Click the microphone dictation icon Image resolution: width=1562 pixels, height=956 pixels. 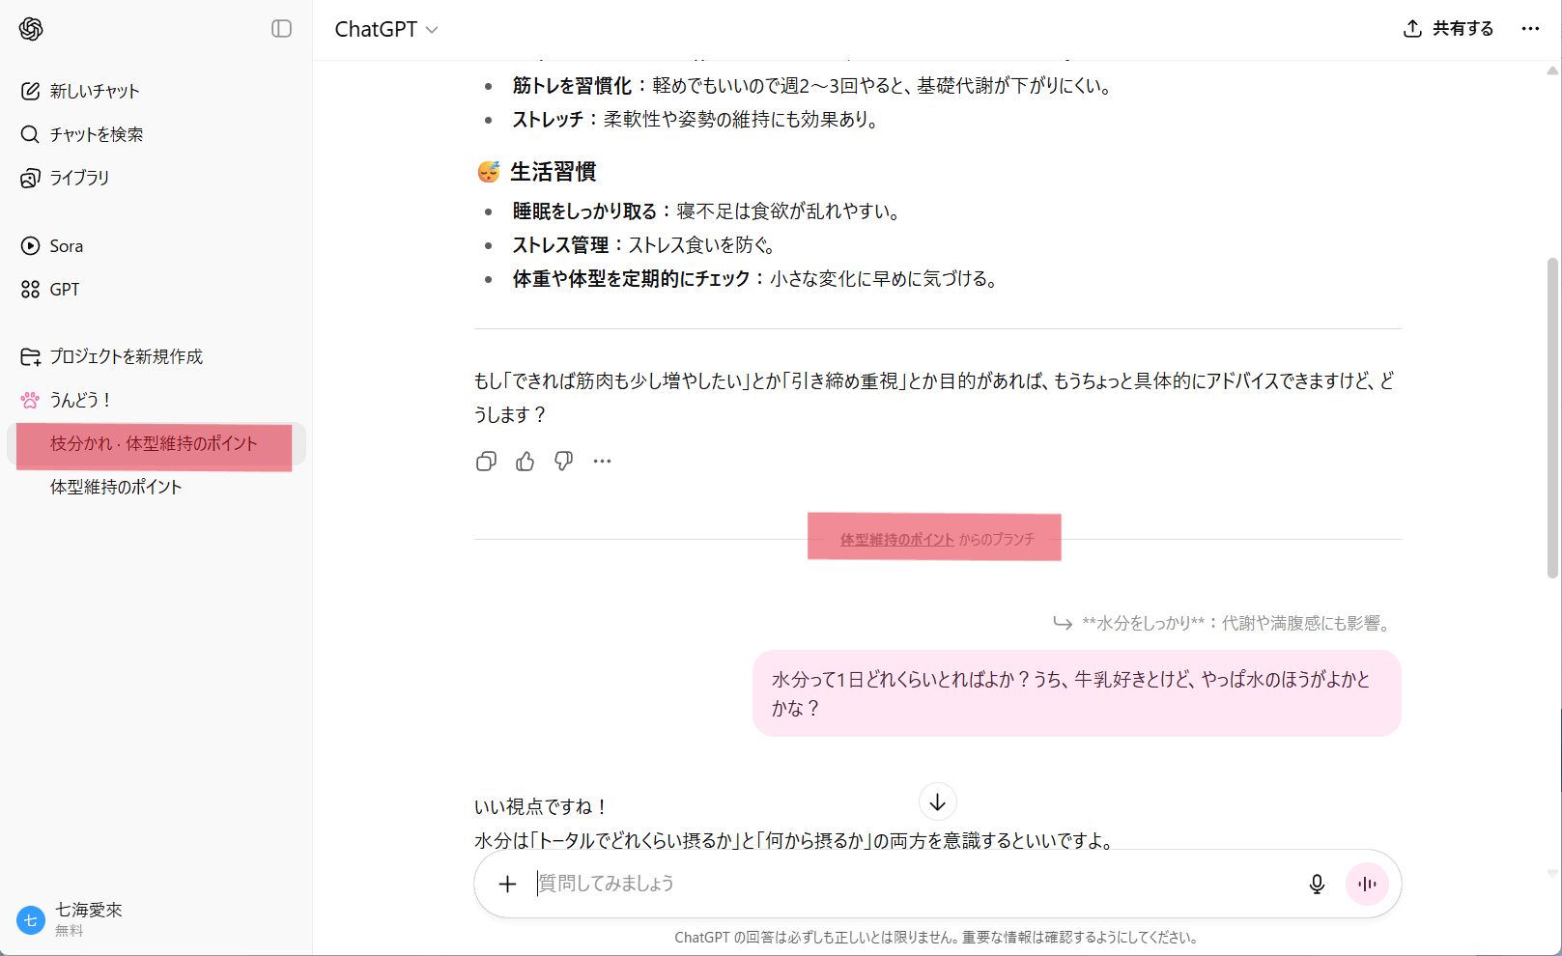coord(1316,884)
